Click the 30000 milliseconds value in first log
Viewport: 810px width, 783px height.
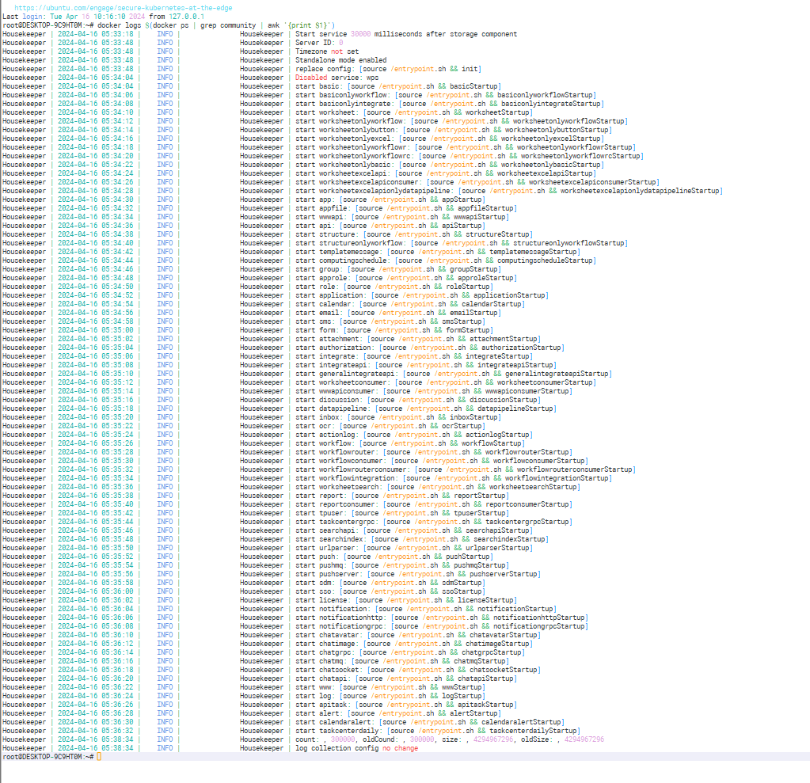tap(360, 34)
